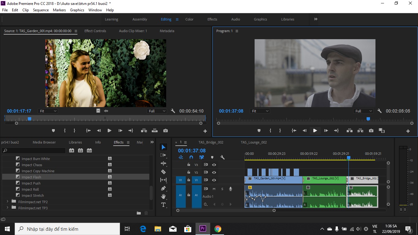Viewport: 418px width, 235px height.
Task: Select the Slip tool
Action: (163, 180)
